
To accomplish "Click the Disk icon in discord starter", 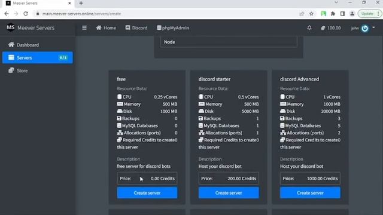I will click(x=201, y=111).
